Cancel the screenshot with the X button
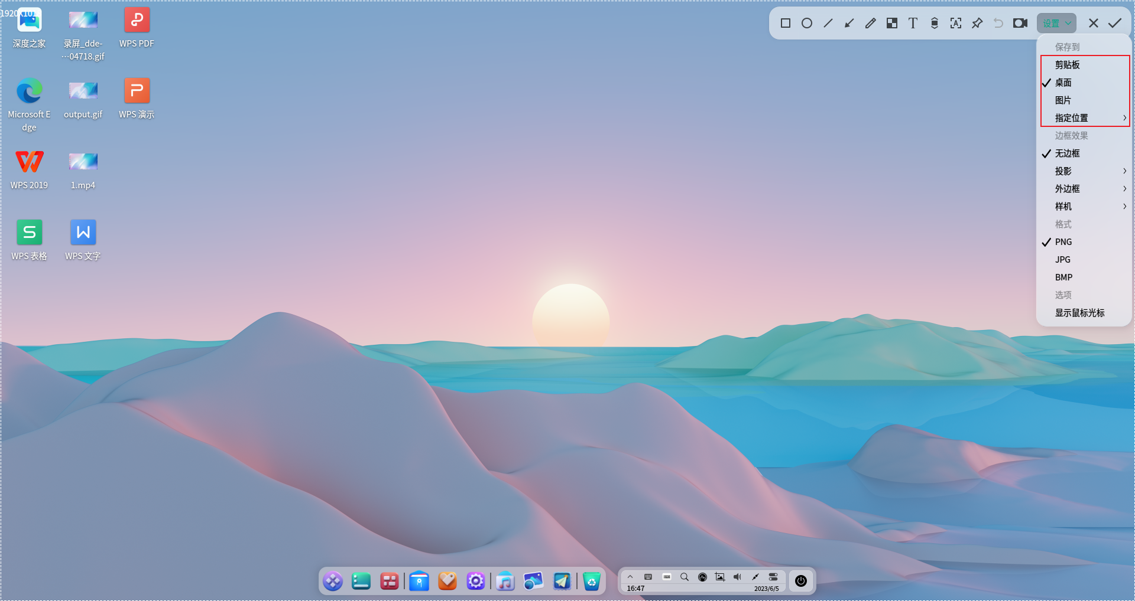1135x601 pixels. tap(1094, 23)
